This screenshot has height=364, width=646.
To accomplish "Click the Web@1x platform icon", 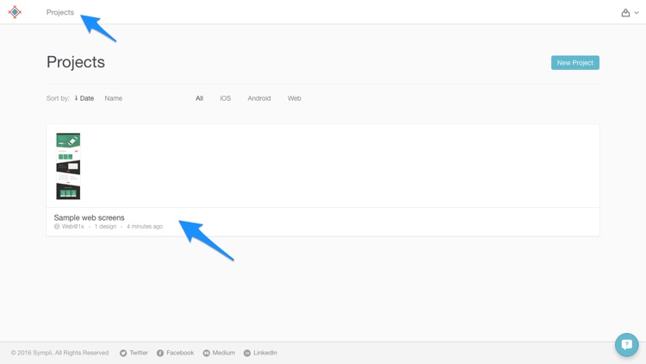I will pyautogui.click(x=57, y=227).
